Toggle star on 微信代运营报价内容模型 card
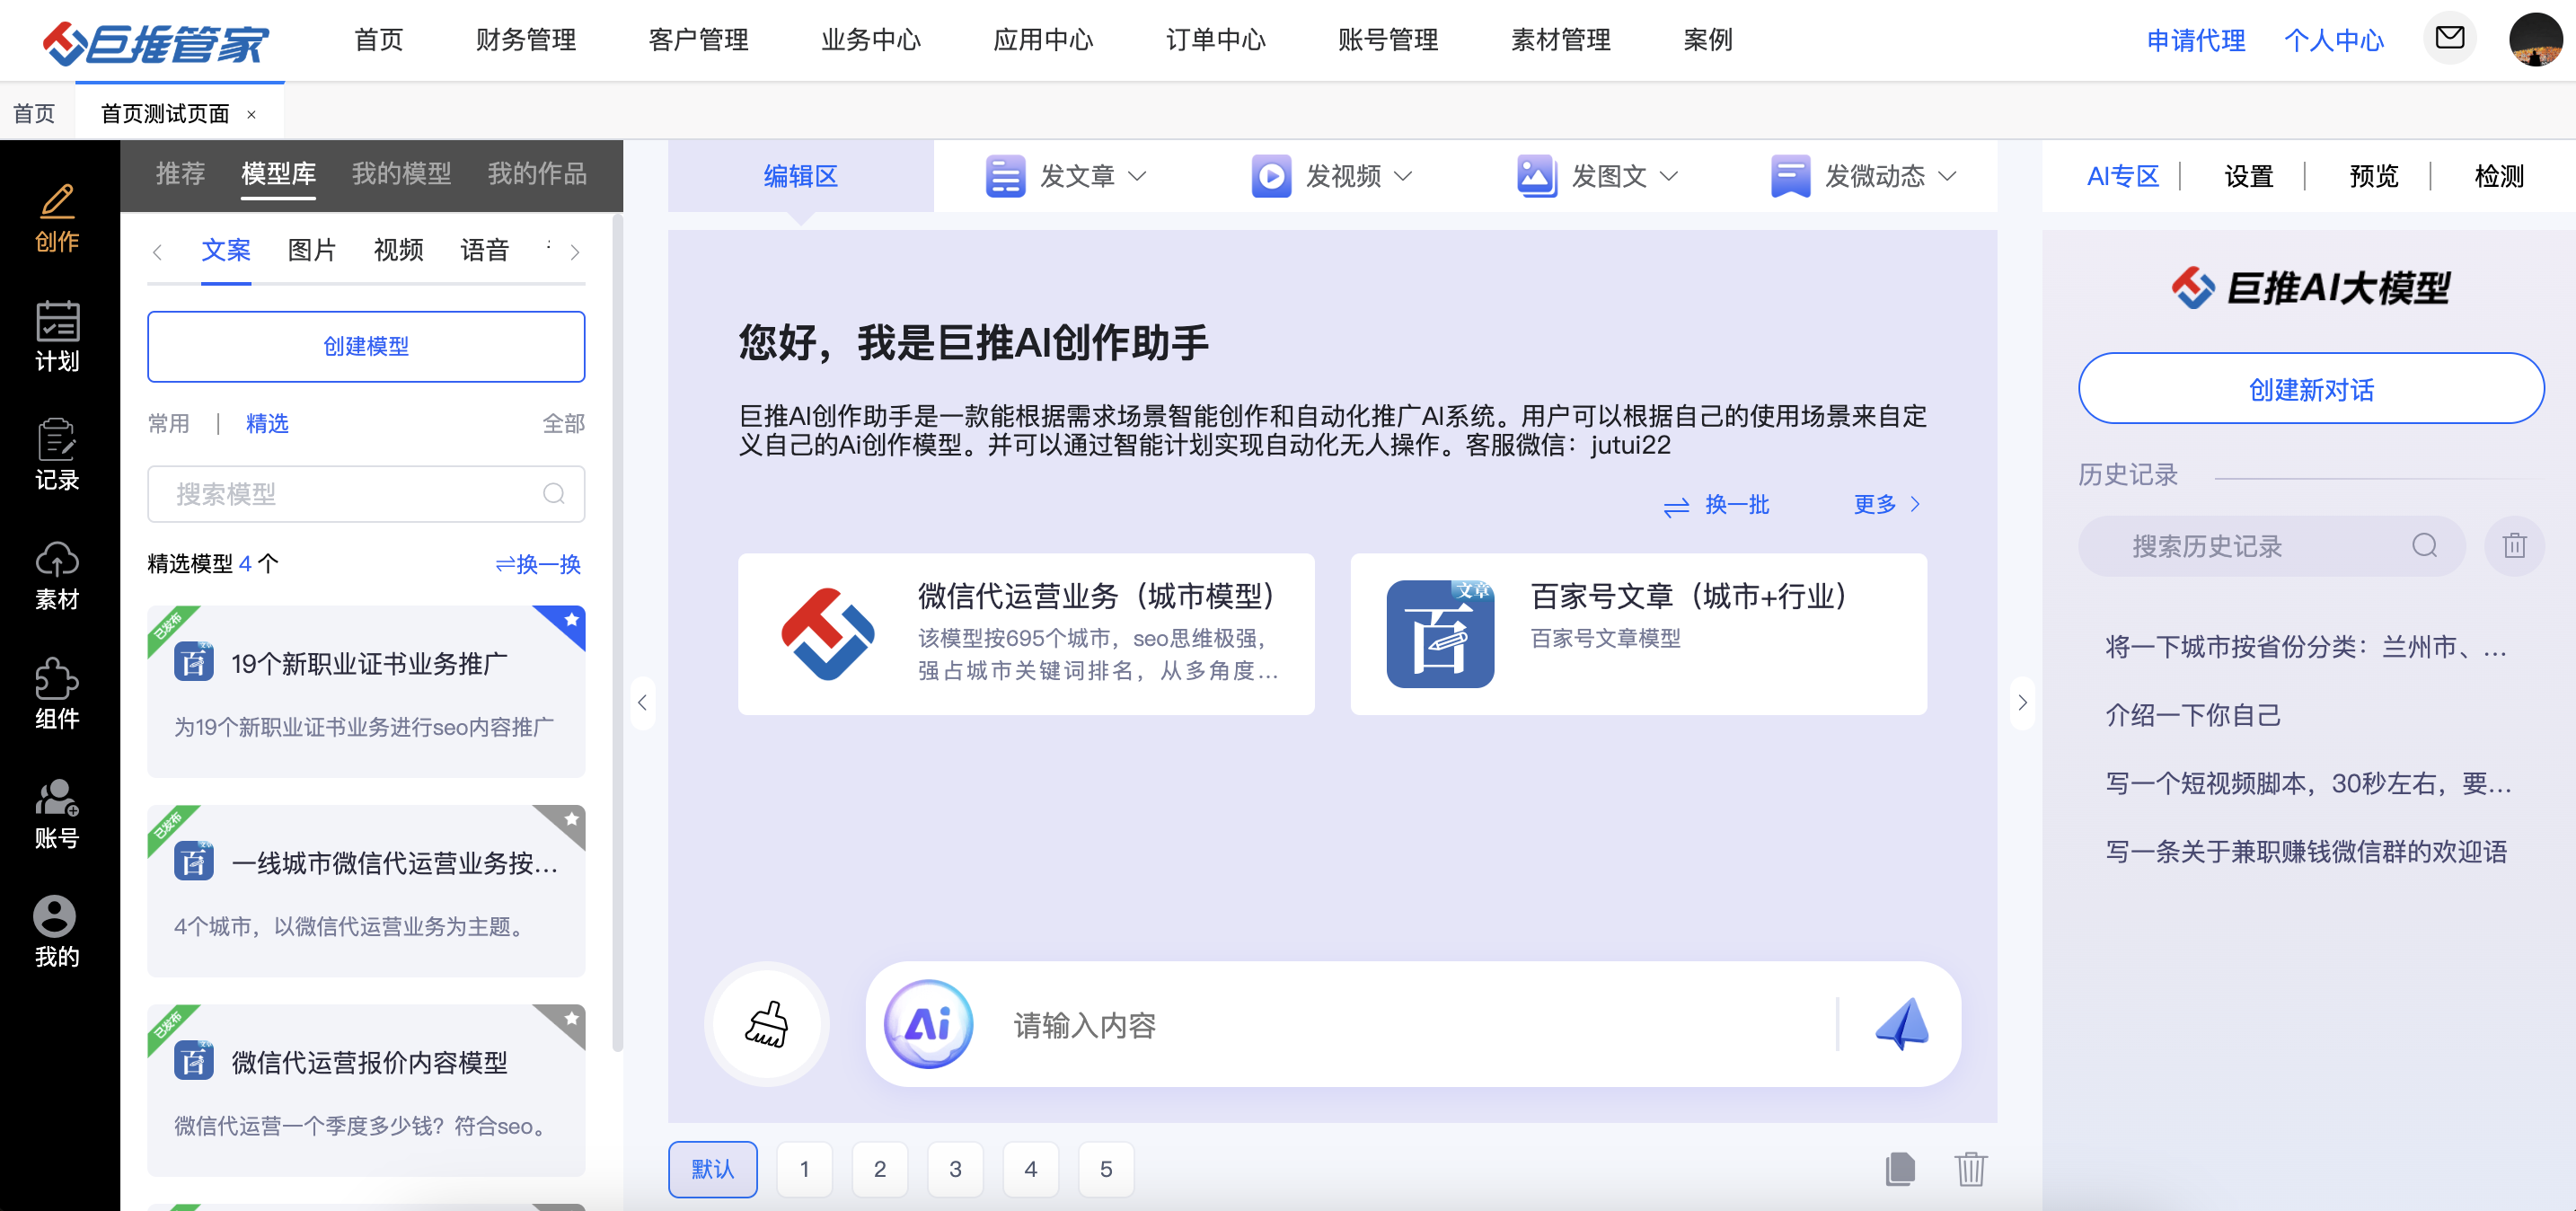 [x=571, y=1019]
